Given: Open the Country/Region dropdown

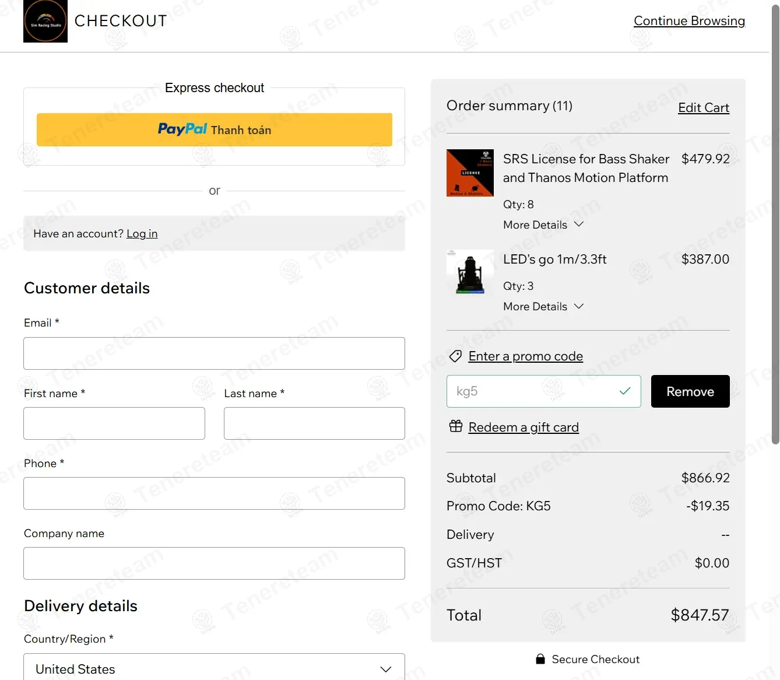Looking at the screenshot, I should [214, 669].
